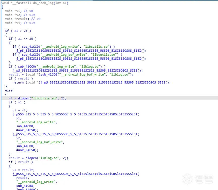Click the 'v2 = v1;' assignment
218x190 pixels.
(20, 110)
